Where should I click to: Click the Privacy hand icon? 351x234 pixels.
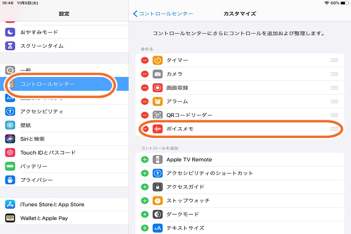pyautogui.click(x=10, y=180)
